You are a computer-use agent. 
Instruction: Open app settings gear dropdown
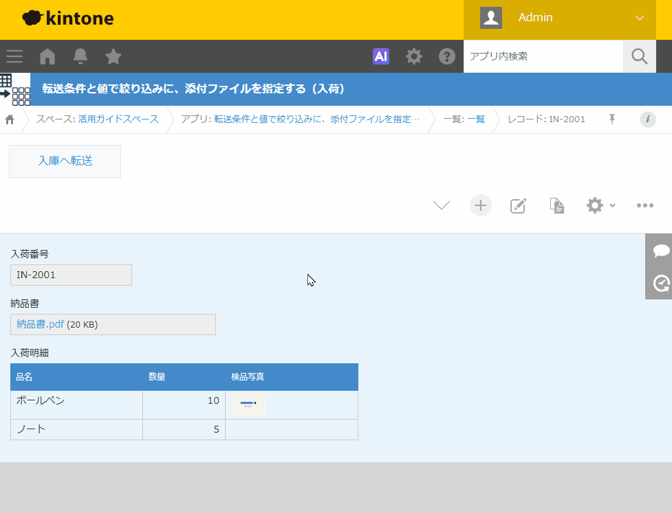pyautogui.click(x=600, y=206)
